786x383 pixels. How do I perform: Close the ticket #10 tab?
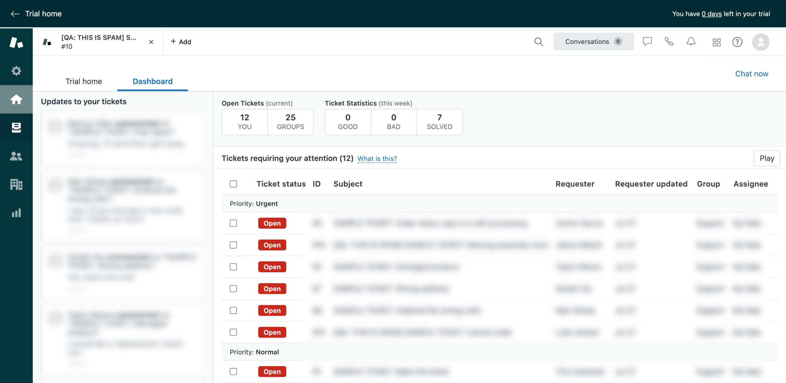click(151, 42)
